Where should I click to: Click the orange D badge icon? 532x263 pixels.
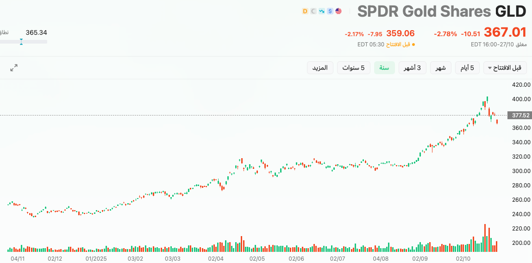point(305,11)
